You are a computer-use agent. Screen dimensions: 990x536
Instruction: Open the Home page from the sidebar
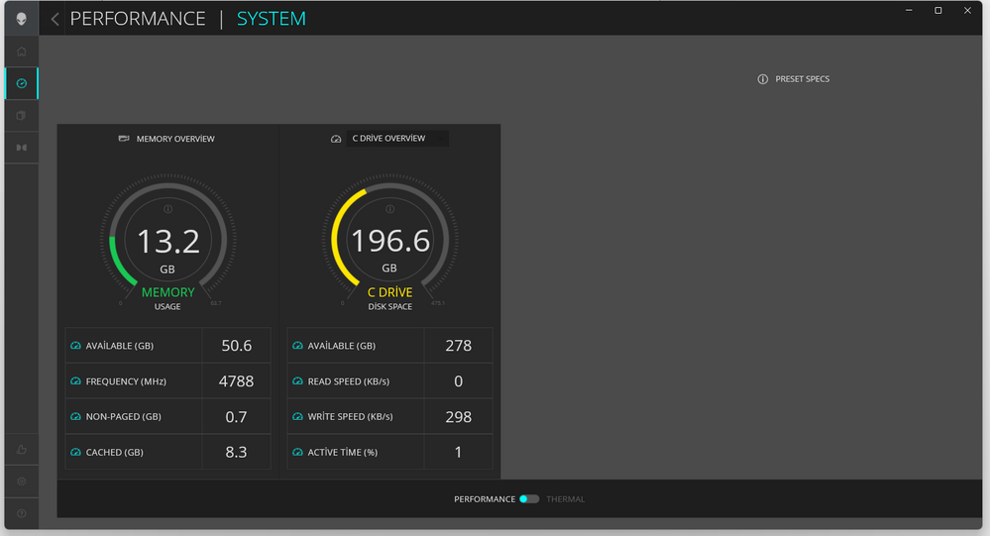coord(21,52)
